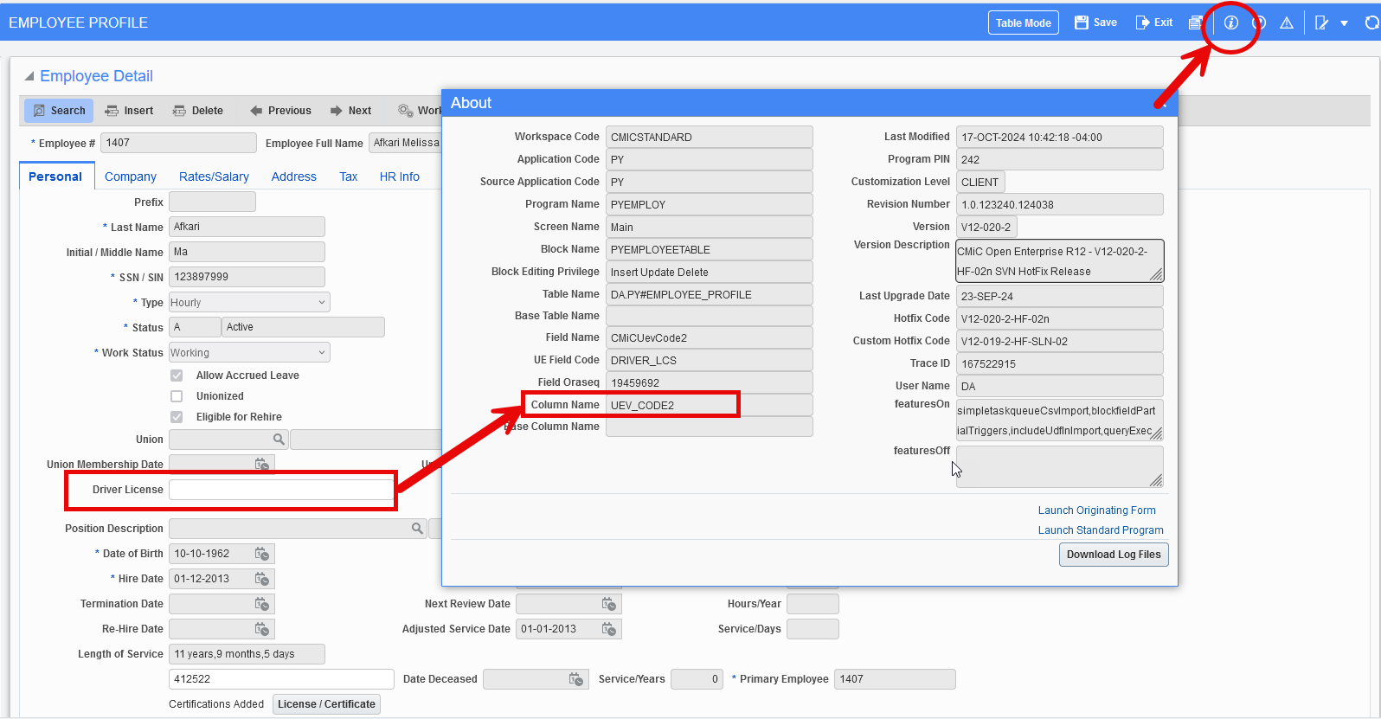This screenshot has width=1381, height=719.
Task: Toggle Eligible for Rehire checkbox
Action: (177, 417)
